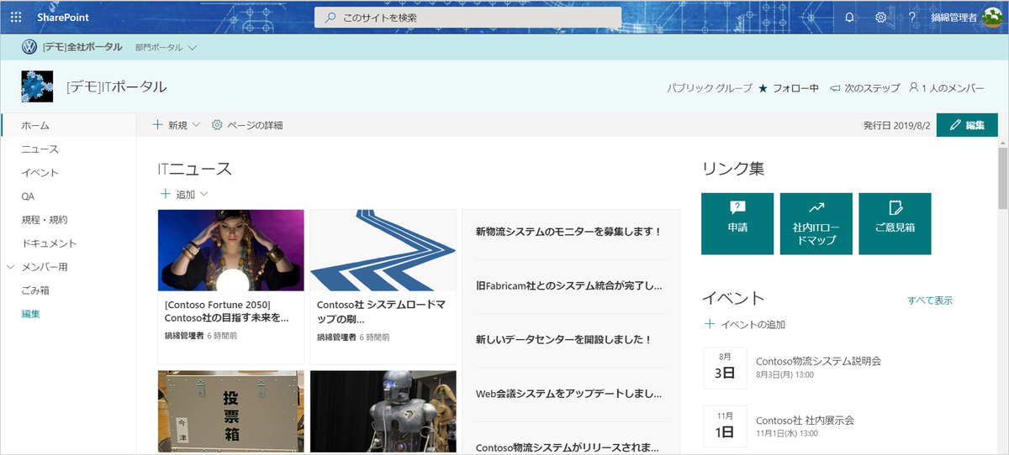Open Contoso物流システム説明会 event

818,361
